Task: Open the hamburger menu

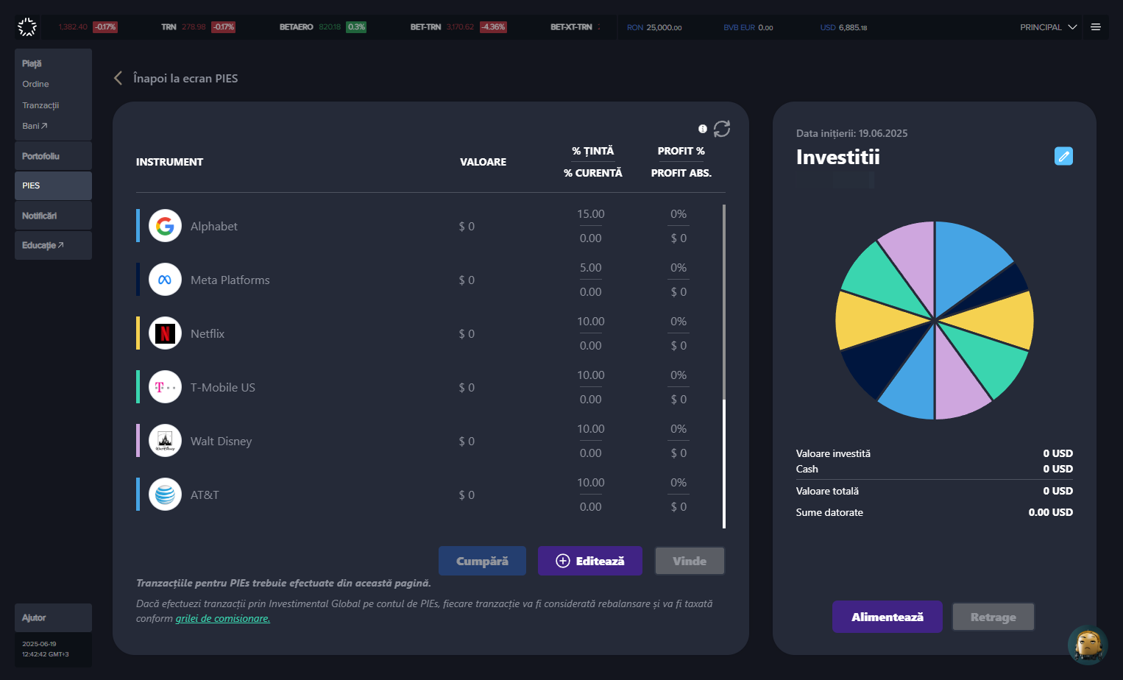Action: click(x=1096, y=27)
